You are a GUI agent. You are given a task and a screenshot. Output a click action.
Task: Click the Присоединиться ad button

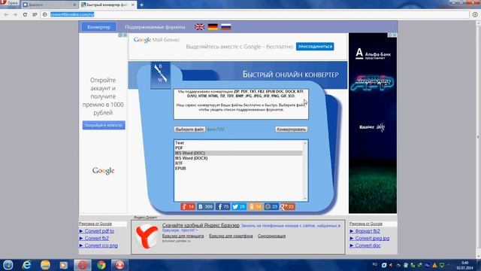point(315,47)
